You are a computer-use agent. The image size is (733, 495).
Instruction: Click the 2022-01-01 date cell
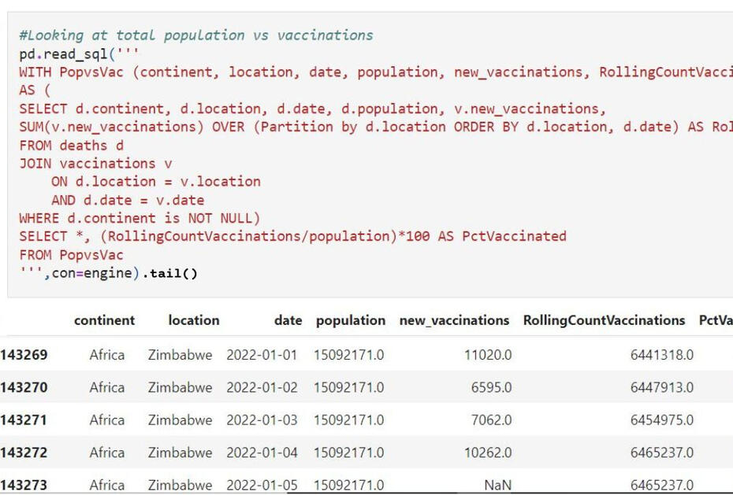coord(262,355)
